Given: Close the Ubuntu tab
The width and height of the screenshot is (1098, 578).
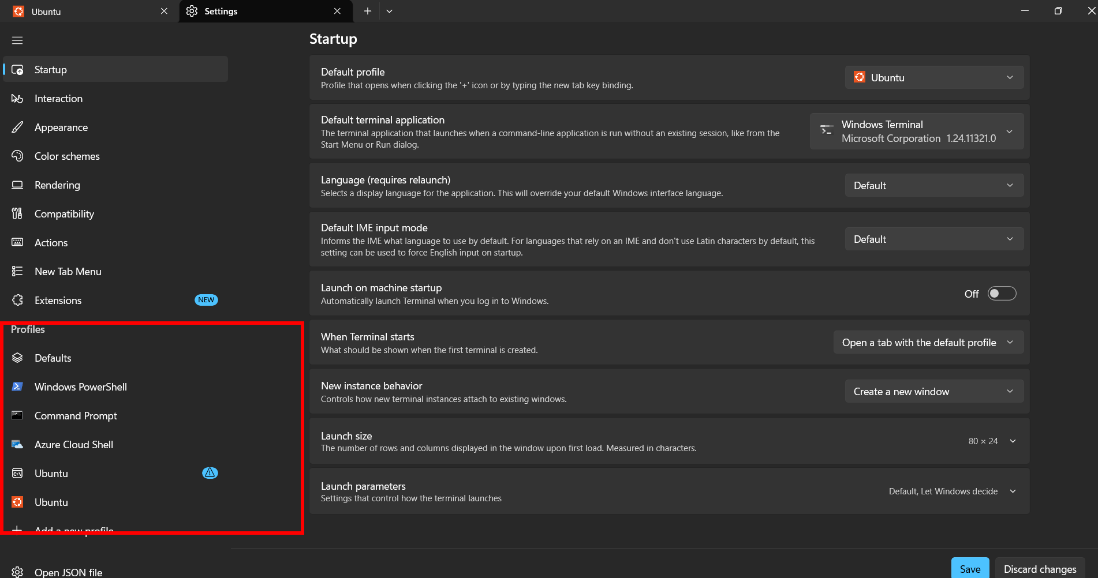Looking at the screenshot, I should 164,11.
